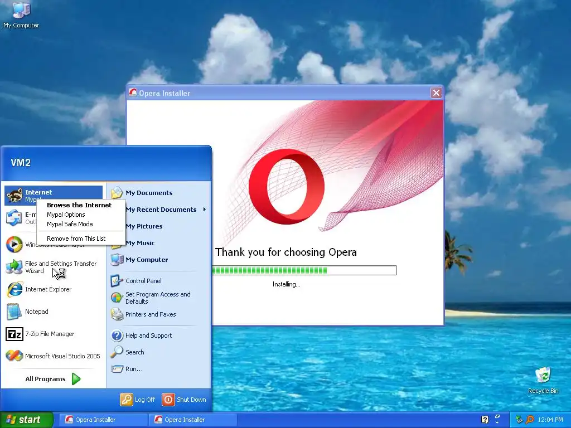Click the My Computer icon in Start menu
Image resolution: width=571 pixels, height=428 pixels.
click(117, 260)
